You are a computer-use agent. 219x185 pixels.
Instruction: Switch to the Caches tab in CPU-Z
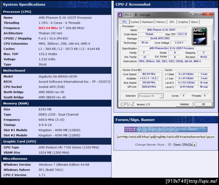pyautogui.click(x=135, y=22)
